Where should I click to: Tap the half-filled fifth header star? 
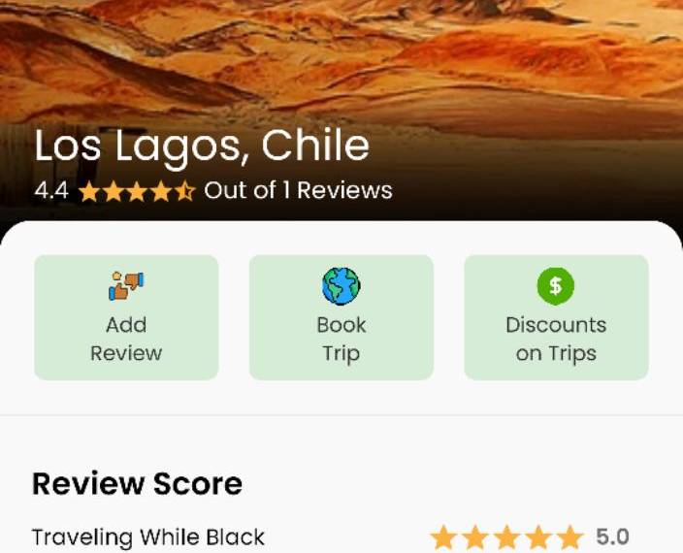point(185,191)
